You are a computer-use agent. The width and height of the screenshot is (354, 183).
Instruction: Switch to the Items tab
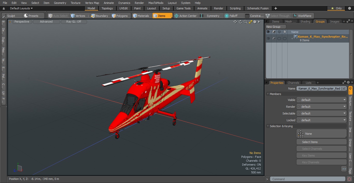(275, 22)
